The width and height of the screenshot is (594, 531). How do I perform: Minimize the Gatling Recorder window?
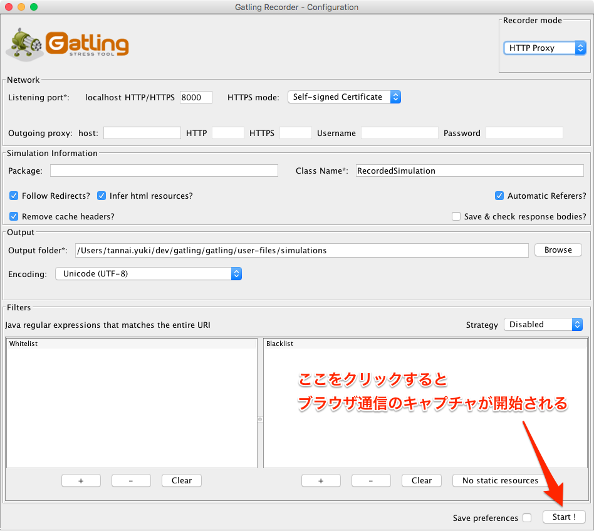[x=21, y=7]
